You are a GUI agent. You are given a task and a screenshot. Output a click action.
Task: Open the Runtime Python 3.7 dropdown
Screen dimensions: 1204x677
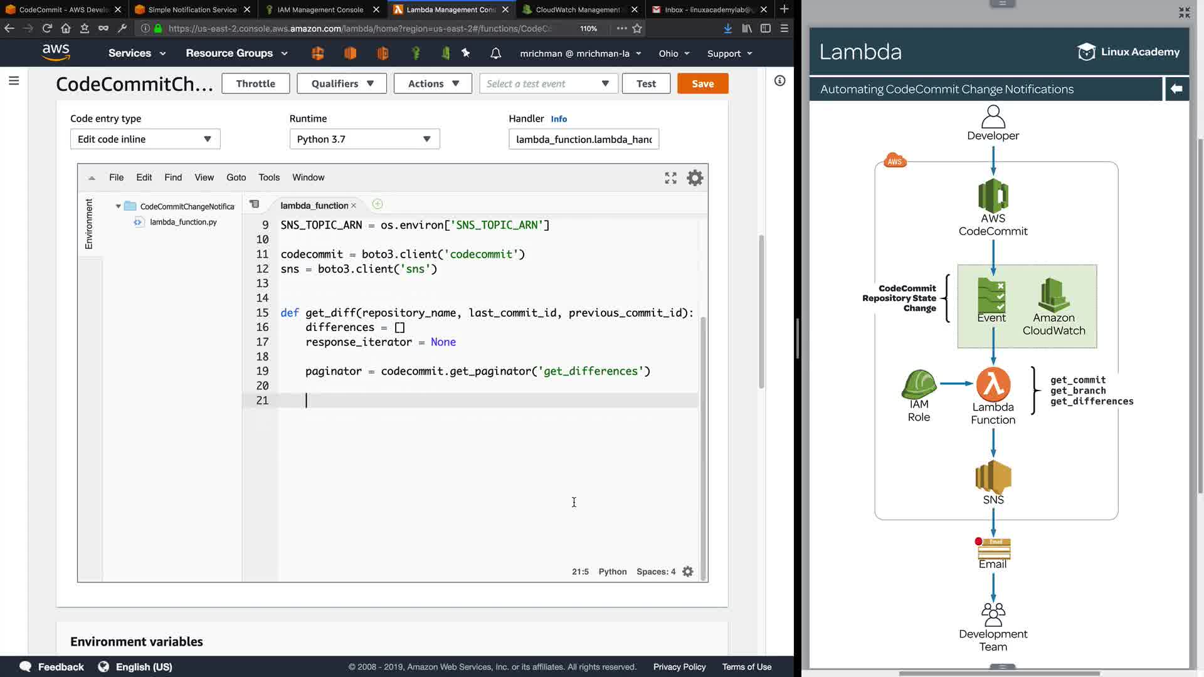click(x=364, y=139)
